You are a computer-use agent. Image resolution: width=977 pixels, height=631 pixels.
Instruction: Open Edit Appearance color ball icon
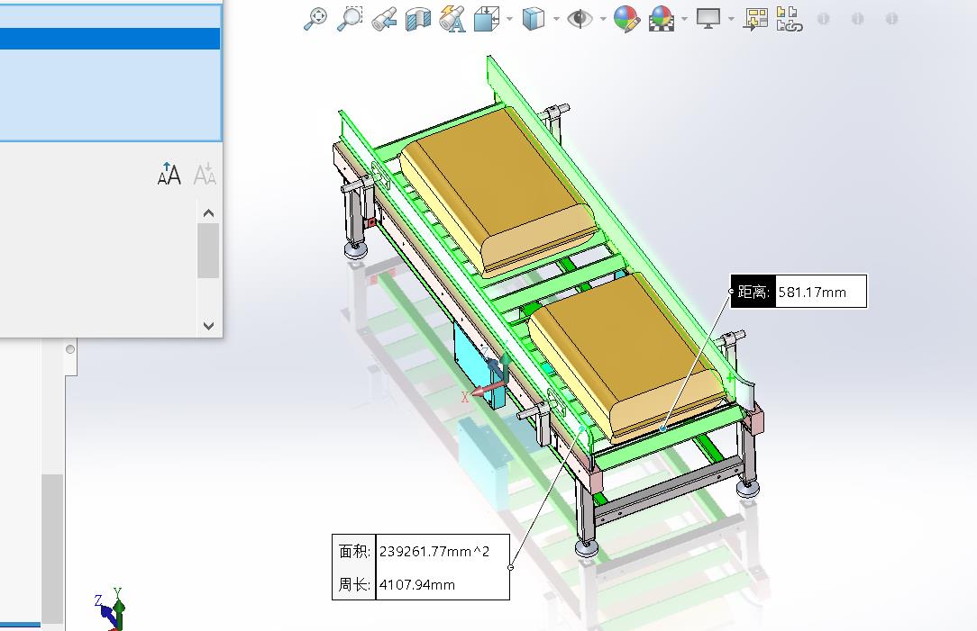tap(626, 19)
